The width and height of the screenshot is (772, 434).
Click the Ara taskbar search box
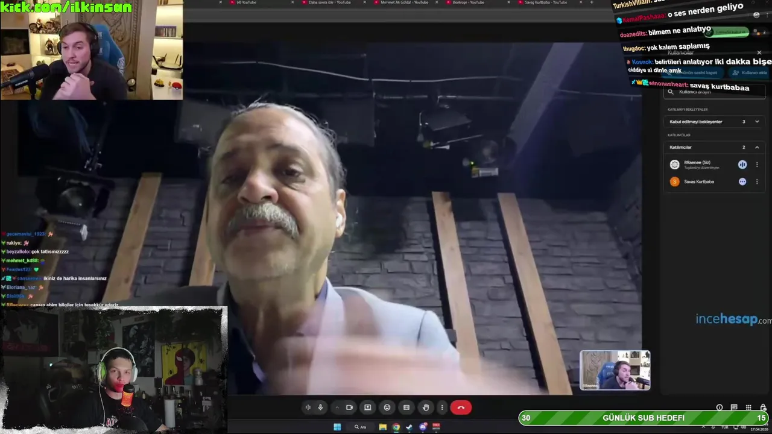[x=361, y=427]
